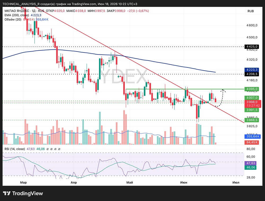Click the МАКС 4 038,0 high value

click(x=76, y=11)
